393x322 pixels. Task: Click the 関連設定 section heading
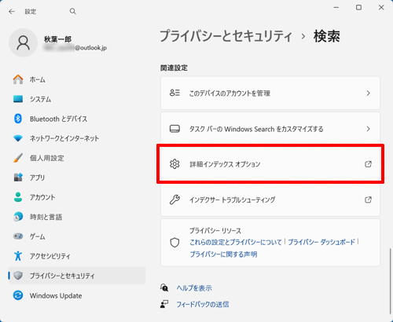[174, 68]
